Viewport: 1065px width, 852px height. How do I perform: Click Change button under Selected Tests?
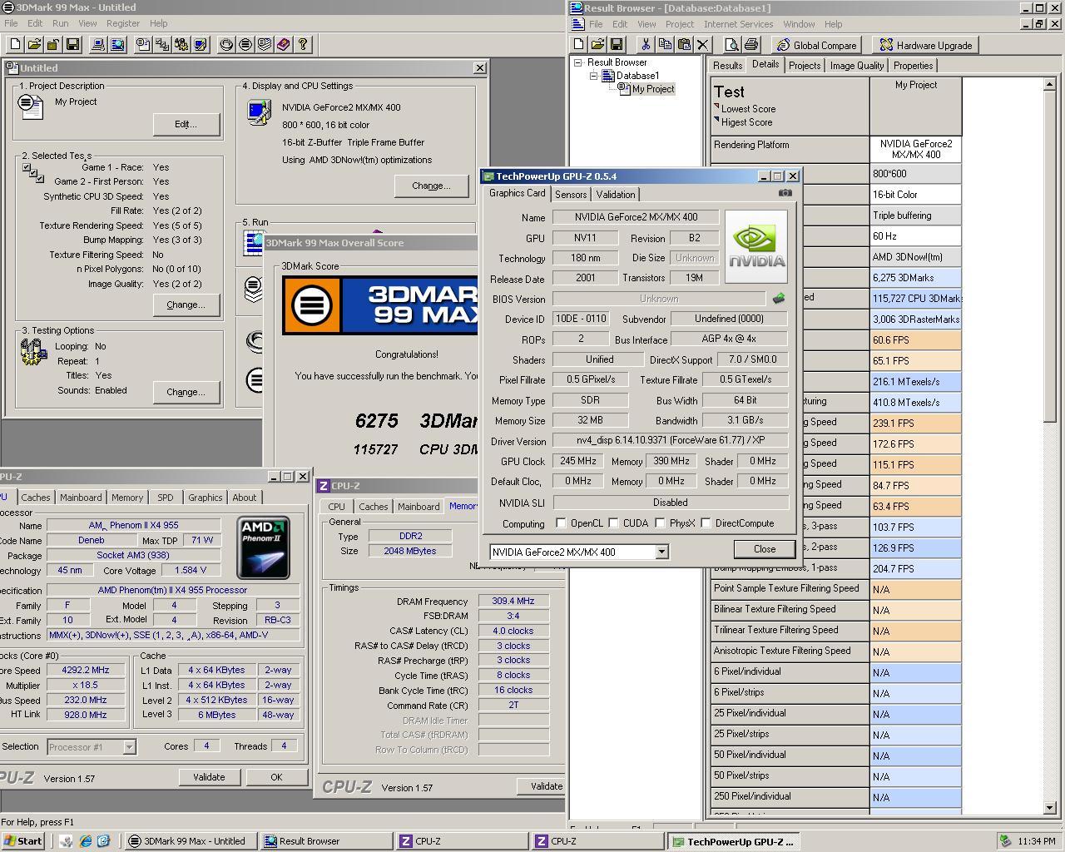coord(186,305)
